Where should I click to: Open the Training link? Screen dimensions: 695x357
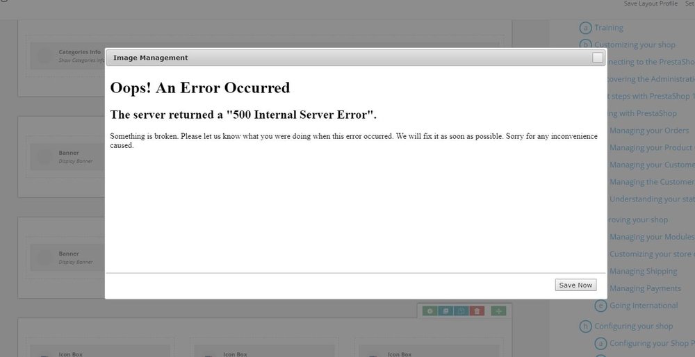click(609, 28)
